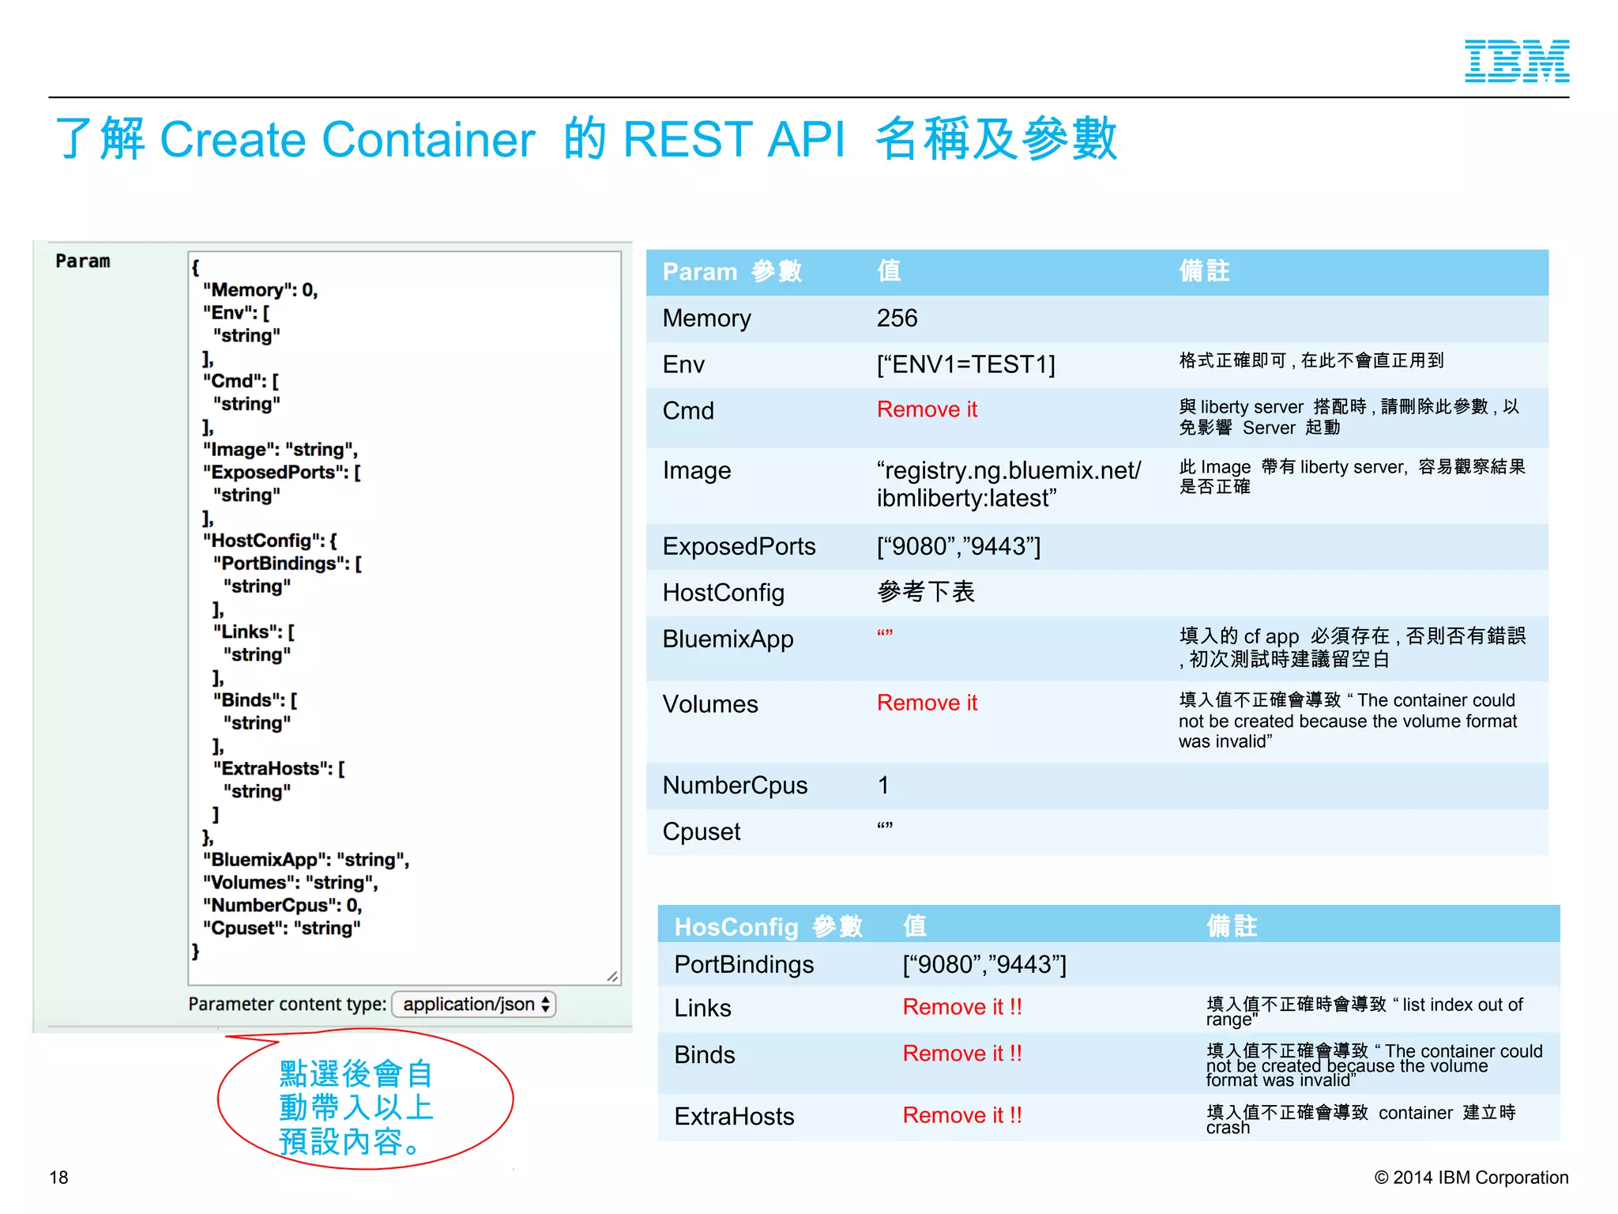
Task: Click the text area resize handle corner
Action: [612, 976]
